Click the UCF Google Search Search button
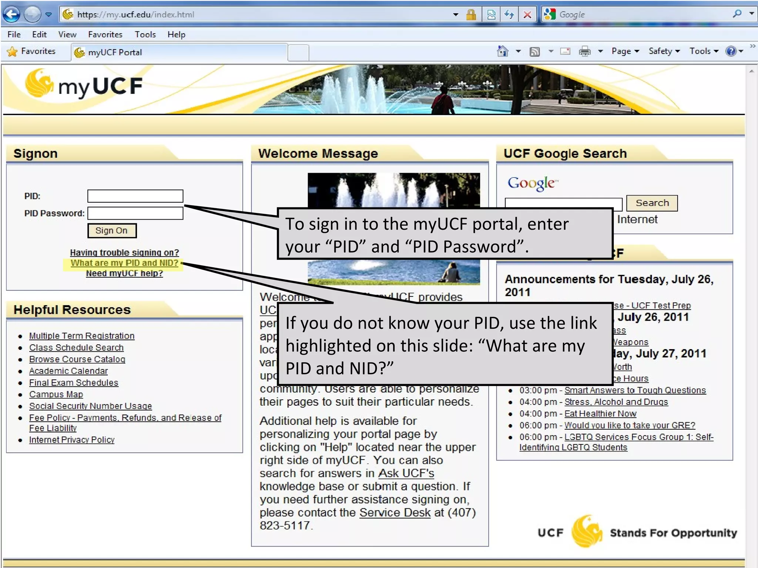This screenshot has height=568, width=758. point(652,203)
